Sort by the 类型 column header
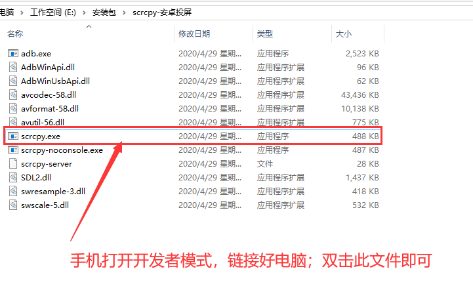 click(265, 34)
